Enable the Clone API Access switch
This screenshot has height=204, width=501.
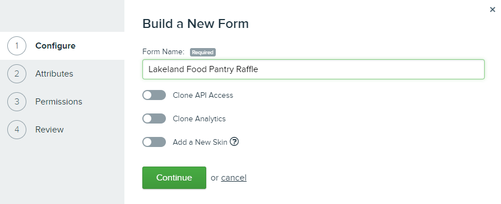[x=154, y=95]
